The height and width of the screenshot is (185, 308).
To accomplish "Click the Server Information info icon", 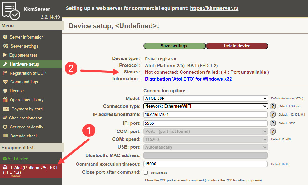I will coord(5,37).
